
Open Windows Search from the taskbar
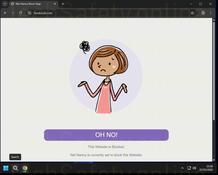(x=15, y=168)
